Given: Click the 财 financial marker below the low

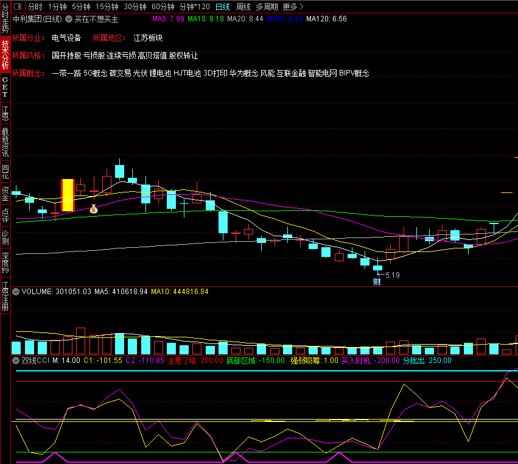Looking at the screenshot, I should [377, 281].
